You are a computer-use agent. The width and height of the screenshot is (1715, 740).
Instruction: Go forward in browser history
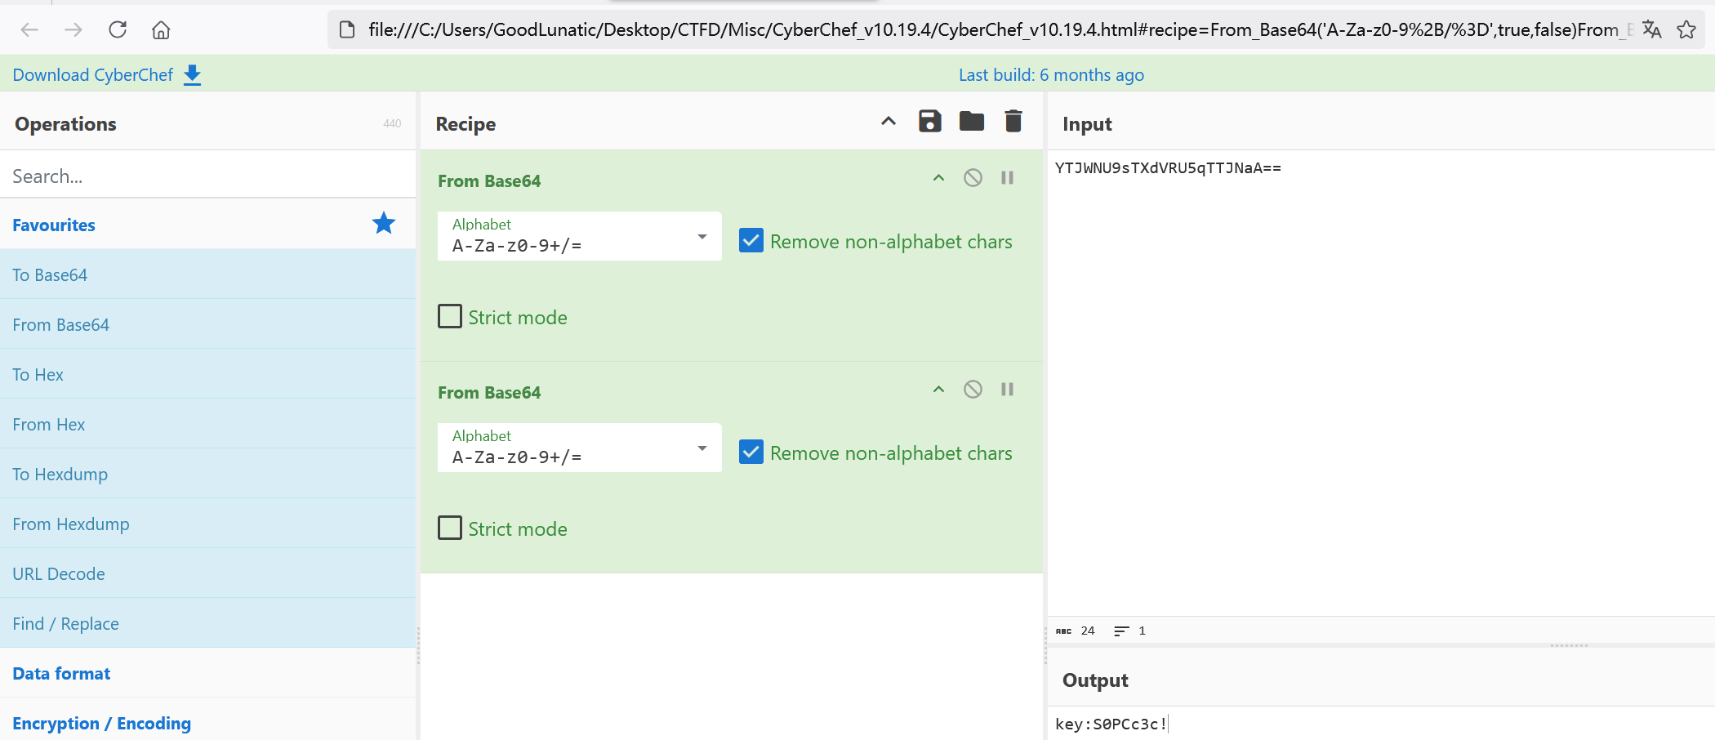pos(73,30)
